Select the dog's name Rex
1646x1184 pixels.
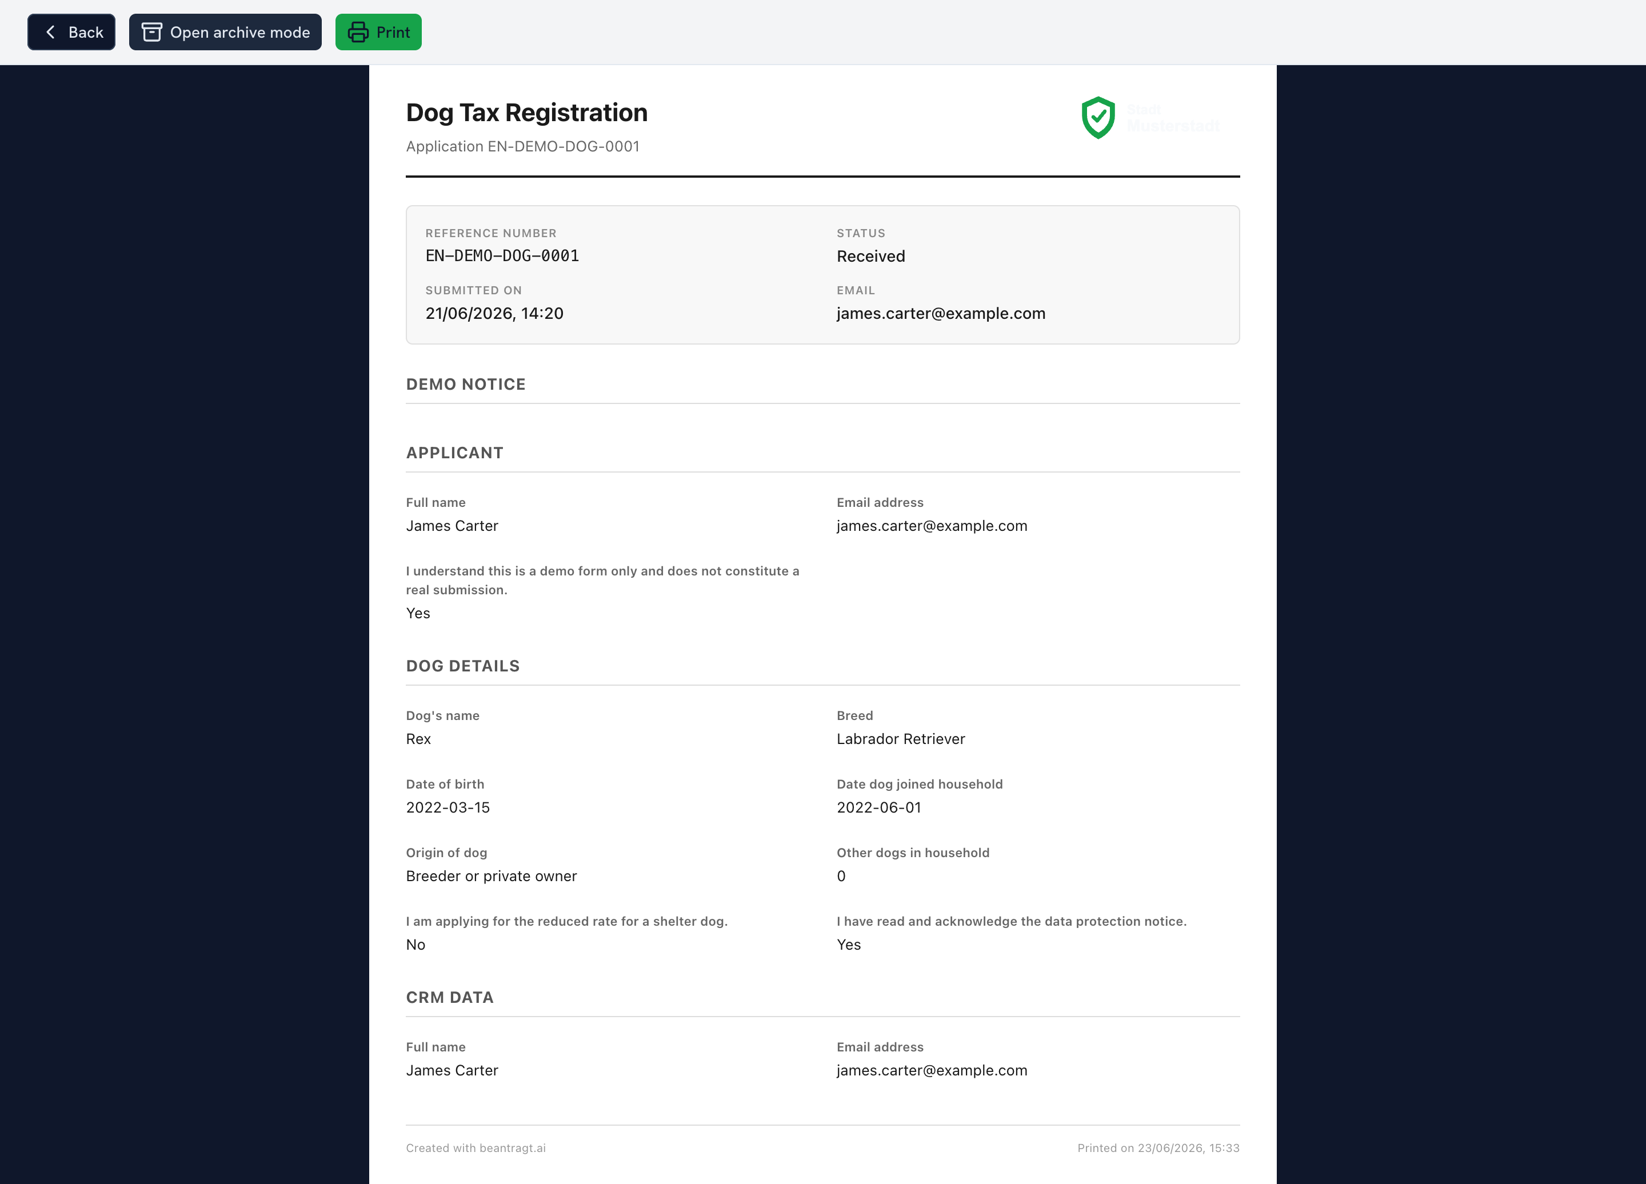click(x=418, y=738)
